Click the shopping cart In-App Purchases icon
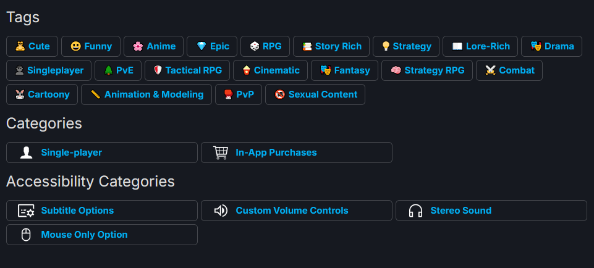The height and width of the screenshot is (268, 594). click(x=220, y=153)
